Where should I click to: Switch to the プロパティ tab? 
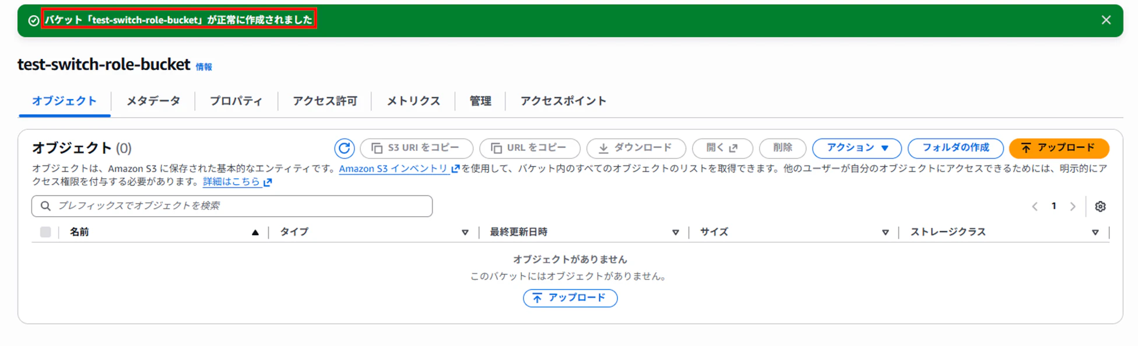coord(236,101)
